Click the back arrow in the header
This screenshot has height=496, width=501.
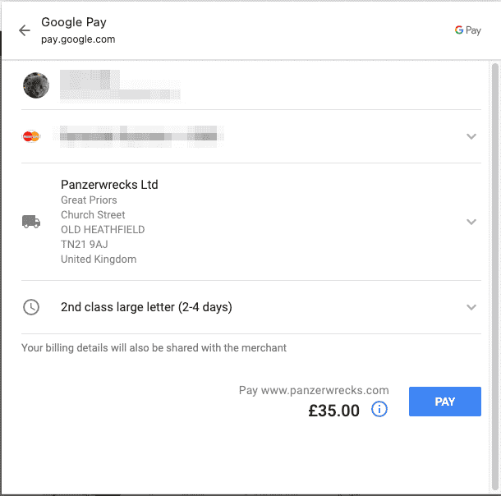coord(25,30)
